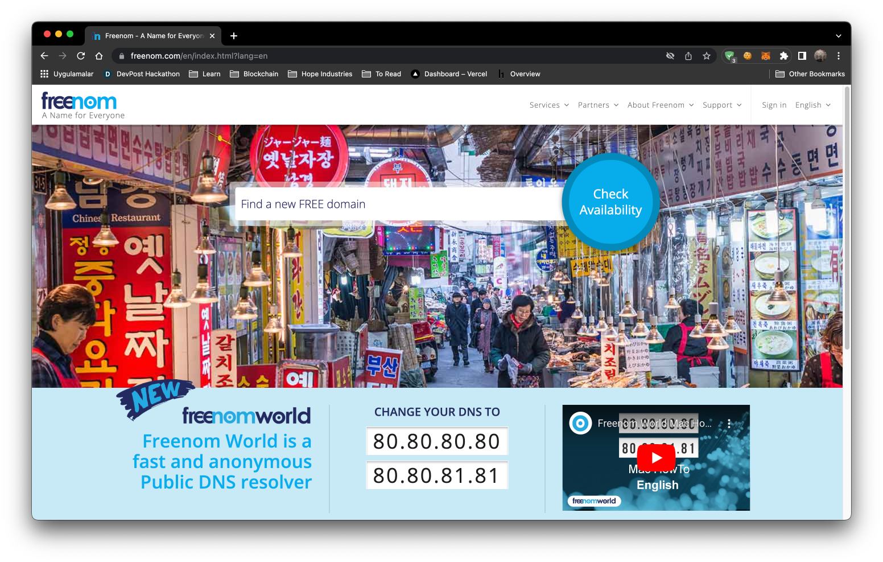883x562 pixels.
Task: Open a new browser tab
Action: click(x=234, y=36)
